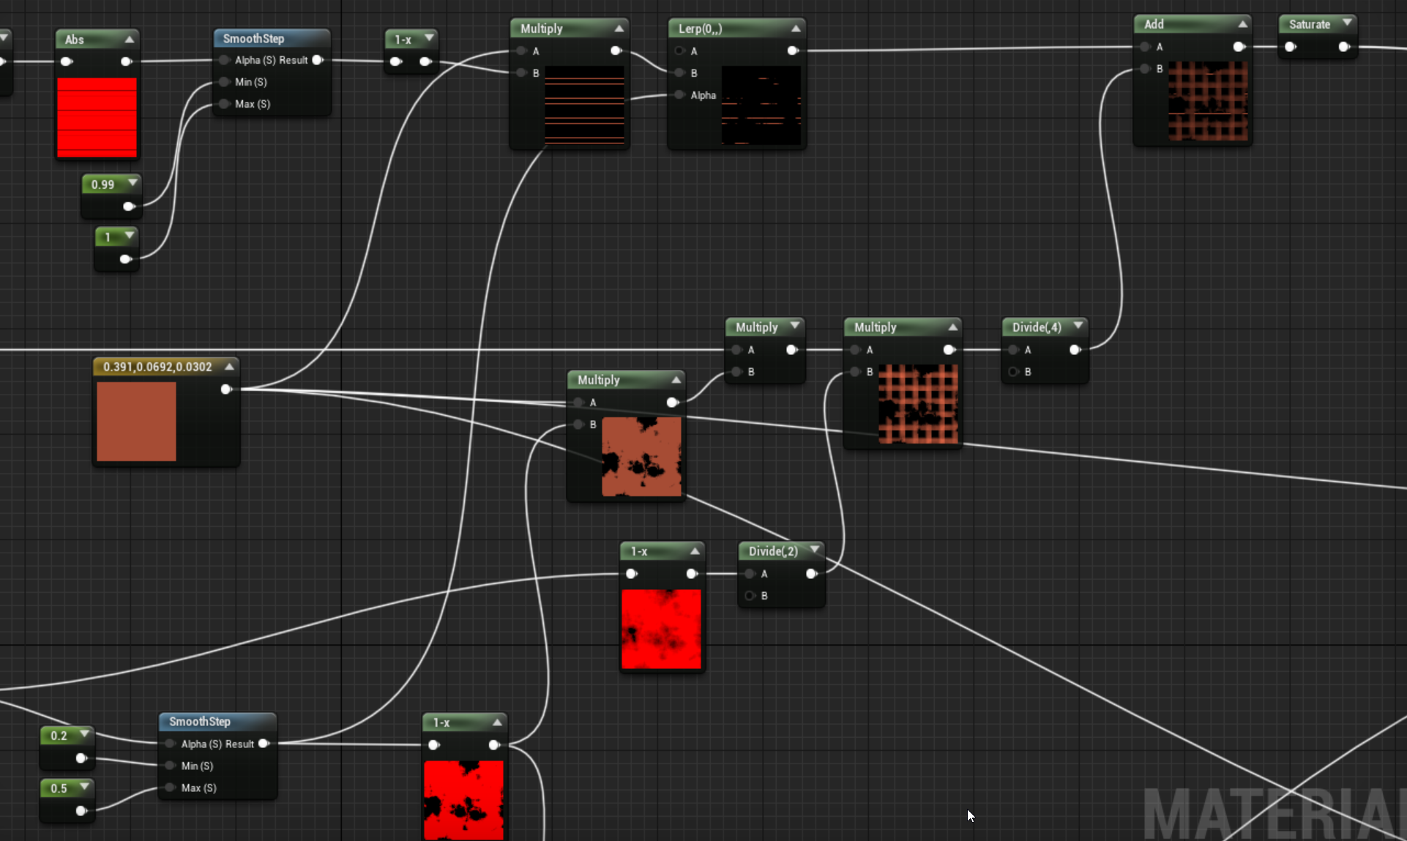
Task: Click the top Multiply node B input pin
Action: [x=522, y=73]
